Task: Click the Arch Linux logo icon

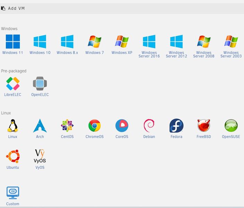Action: coord(40,125)
